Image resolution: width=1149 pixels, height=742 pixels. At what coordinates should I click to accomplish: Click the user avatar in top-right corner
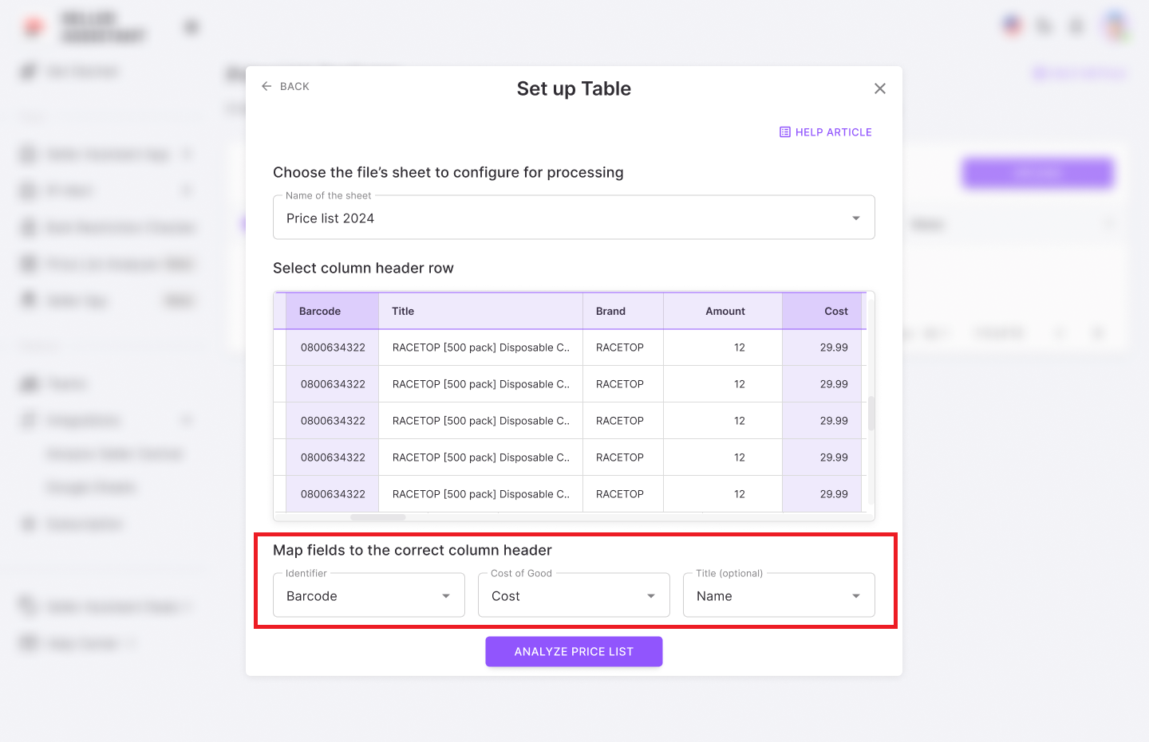(x=1115, y=26)
